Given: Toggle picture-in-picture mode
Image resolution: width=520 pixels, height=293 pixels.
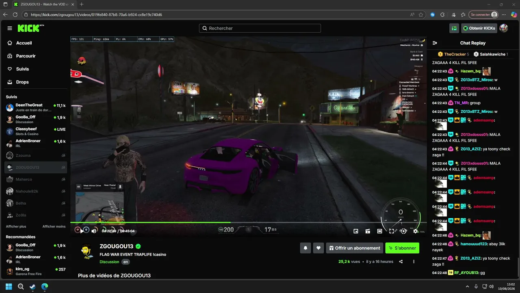Looking at the screenshot, I should click(356, 231).
